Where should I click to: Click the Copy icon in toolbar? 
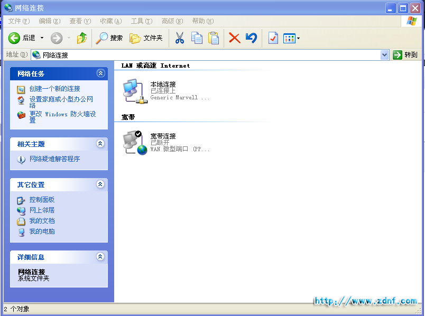pos(197,38)
